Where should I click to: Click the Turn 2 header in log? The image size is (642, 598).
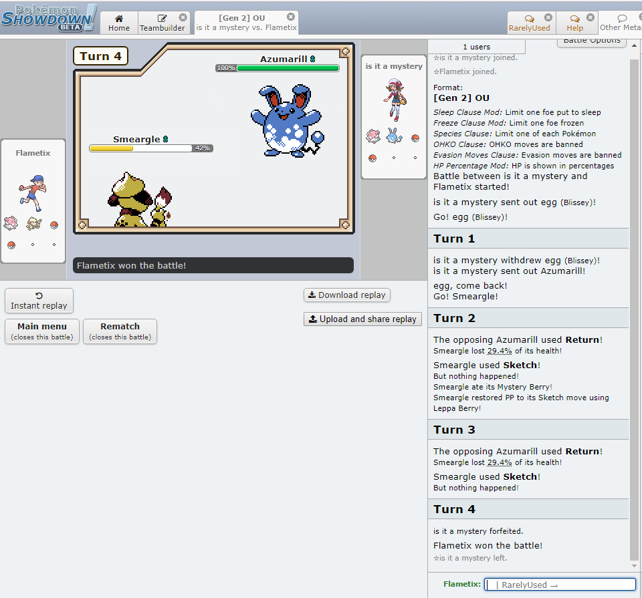(528, 318)
